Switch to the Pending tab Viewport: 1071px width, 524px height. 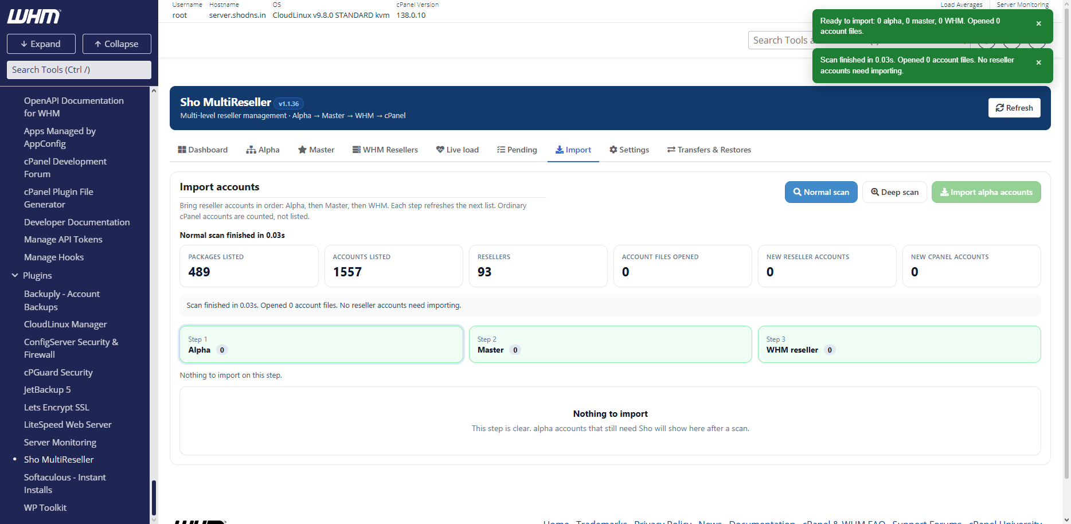(517, 150)
